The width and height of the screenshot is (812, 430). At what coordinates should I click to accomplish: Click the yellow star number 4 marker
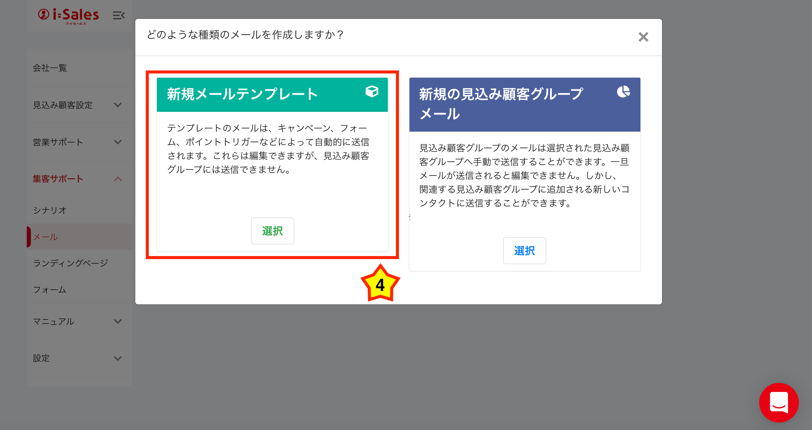point(380,284)
